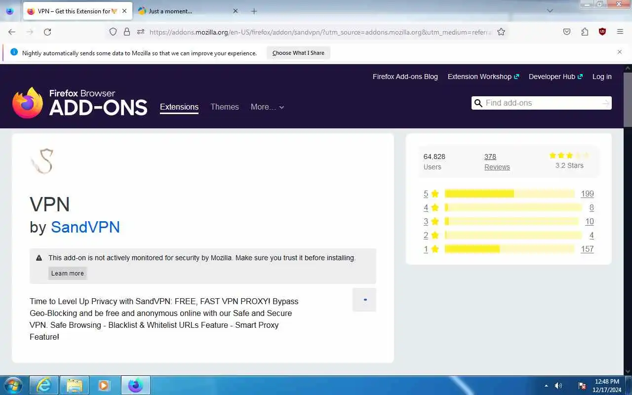Click the taskbar clock showing 12:48 PM
The width and height of the screenshot is (632, 395).
(607, 386)
